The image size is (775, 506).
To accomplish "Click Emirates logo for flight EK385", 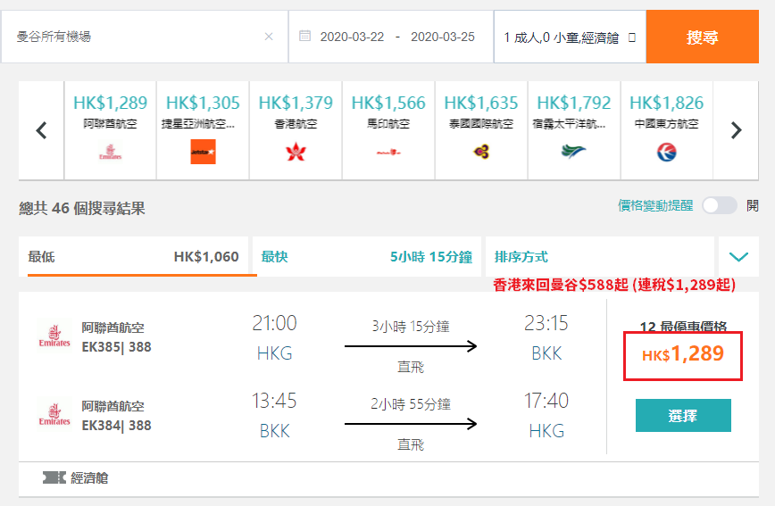I will (54, 336).
